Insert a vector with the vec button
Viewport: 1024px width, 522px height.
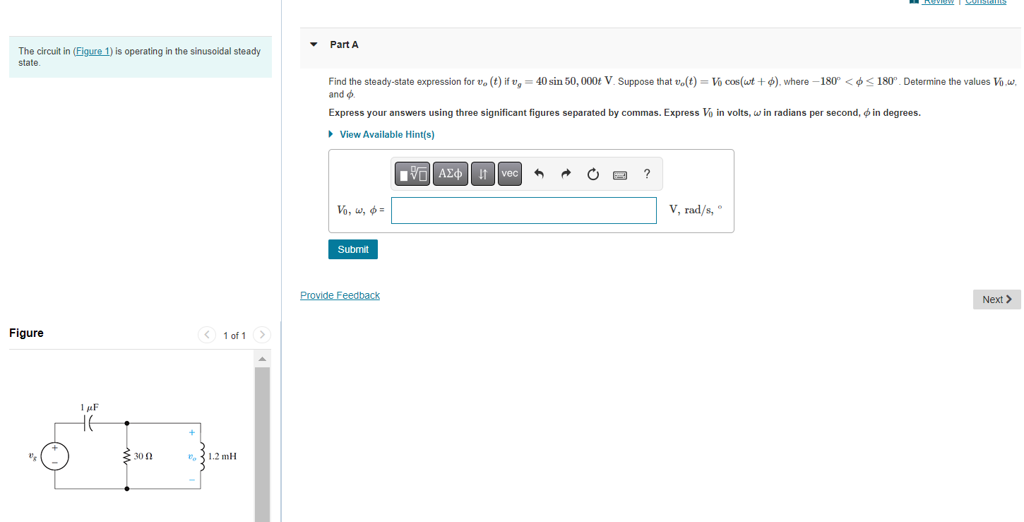pyautogui.click(x=510, y=174)
